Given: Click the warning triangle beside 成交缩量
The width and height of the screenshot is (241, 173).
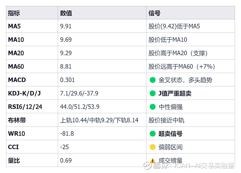Looking at the screenshot, I should click(153, 161).
